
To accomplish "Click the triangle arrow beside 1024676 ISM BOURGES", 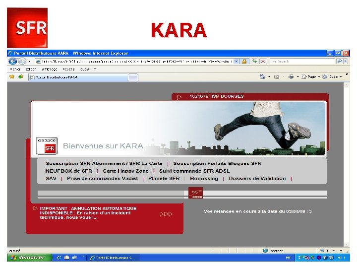I will pos(179,97).
